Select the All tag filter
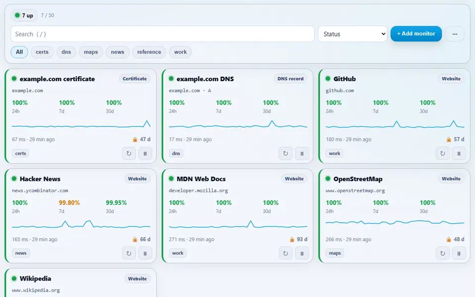This screenshot has height=297, width=475. (x=19, y=52)
